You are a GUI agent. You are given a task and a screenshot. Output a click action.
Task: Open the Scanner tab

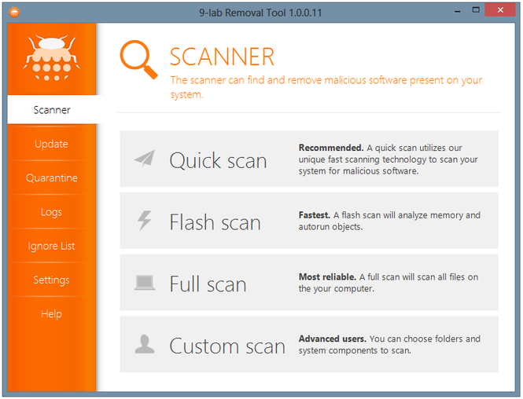[52, 110]
